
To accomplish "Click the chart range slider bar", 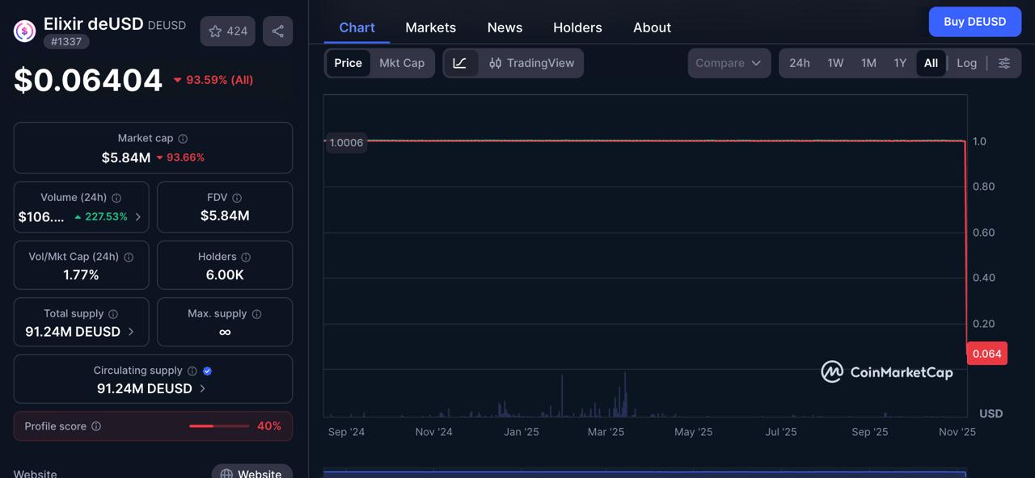I will 644,472.
